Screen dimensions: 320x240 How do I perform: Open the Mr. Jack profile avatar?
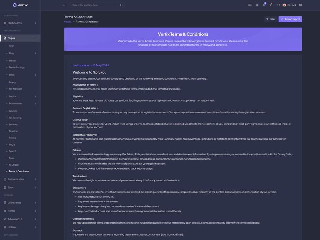pos(284,5)
